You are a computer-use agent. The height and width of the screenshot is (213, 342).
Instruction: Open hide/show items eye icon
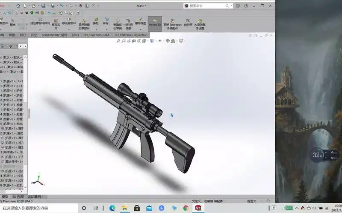tap(160, 40)
